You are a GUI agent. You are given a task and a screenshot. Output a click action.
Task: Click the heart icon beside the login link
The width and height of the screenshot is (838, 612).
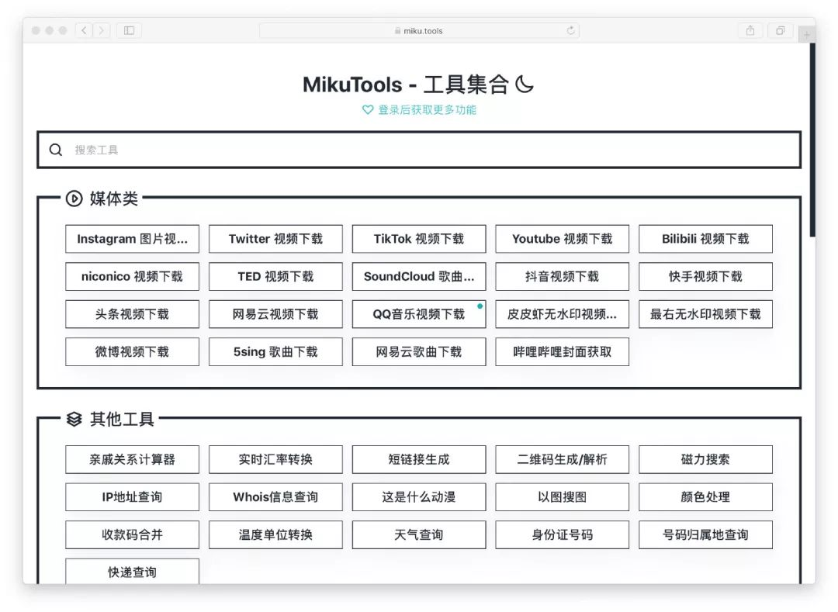[367, 110]
